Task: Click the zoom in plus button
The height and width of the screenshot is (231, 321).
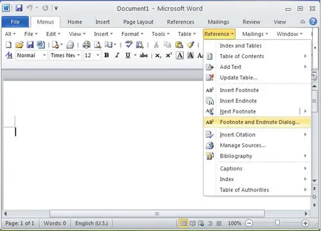Action: pyautogui.click(x=305, y=223)
